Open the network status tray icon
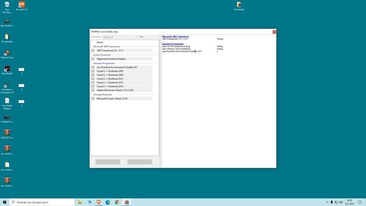The image size is (366, 206). coord(336,202)
